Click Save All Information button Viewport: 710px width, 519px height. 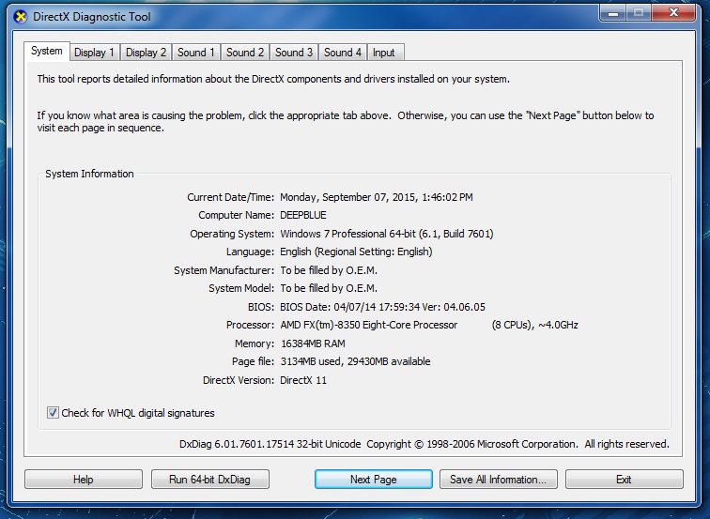pyautogui.click(x=499, y=480)
